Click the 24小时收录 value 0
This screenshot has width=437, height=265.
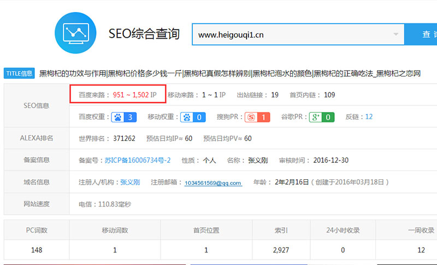pyautogui.click(x=343, y=250)
